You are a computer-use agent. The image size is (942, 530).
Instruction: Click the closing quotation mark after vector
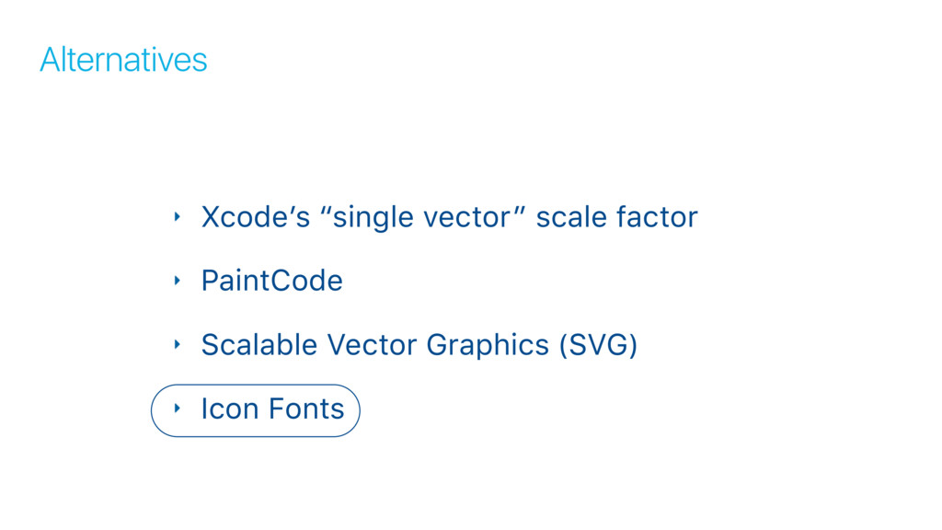(x=521, y=211)
